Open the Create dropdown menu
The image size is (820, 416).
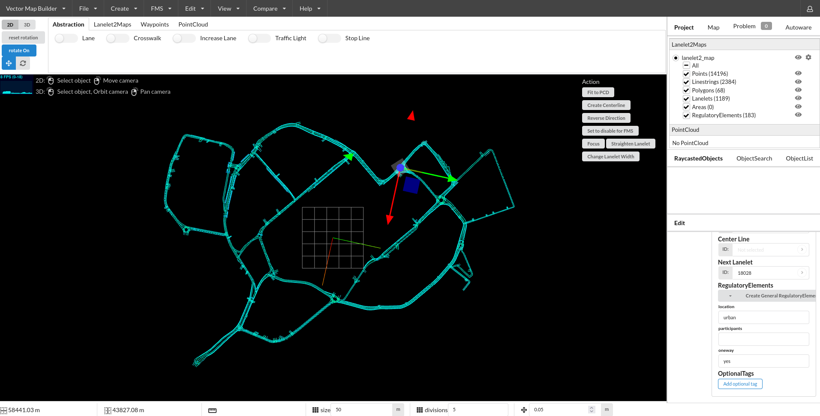(x=124, y=9)
